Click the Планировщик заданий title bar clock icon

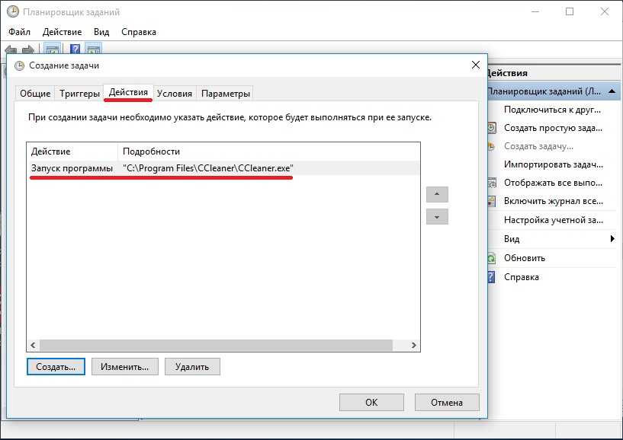coord(13,11)
